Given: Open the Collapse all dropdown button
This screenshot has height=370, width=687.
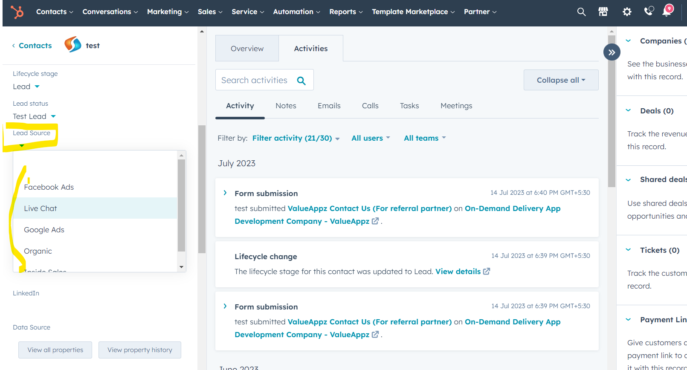Looking at the screenshot, I should [561, 80].
